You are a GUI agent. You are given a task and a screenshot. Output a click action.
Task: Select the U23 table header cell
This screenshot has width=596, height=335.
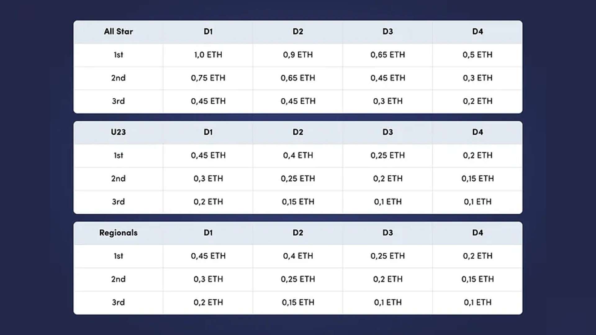click(118, 132)
